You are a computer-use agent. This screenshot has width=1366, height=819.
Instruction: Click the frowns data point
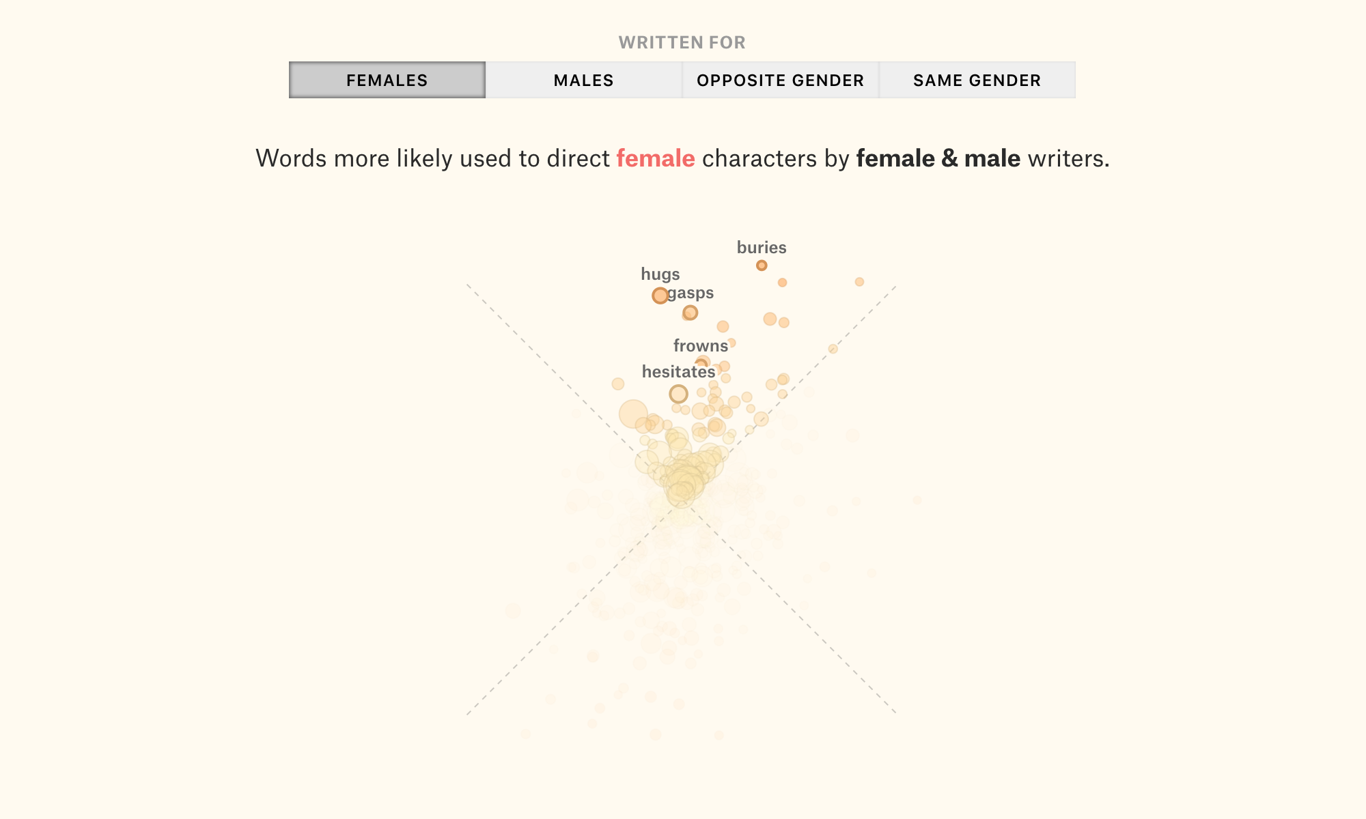(701, 364)
